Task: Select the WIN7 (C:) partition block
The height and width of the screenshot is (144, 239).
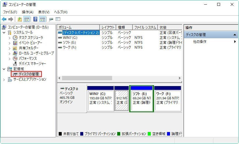Action: pyautogui.click(x=100, y=99)
